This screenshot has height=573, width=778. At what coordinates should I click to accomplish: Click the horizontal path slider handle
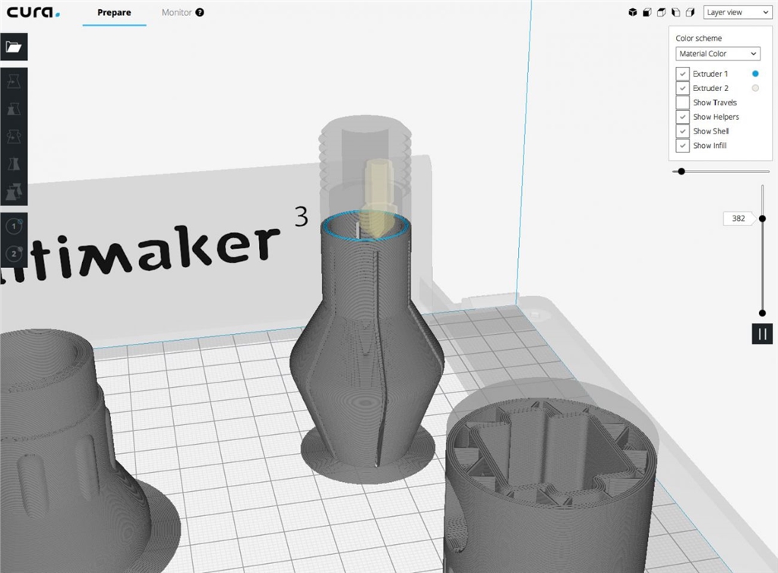click(682, 172)
